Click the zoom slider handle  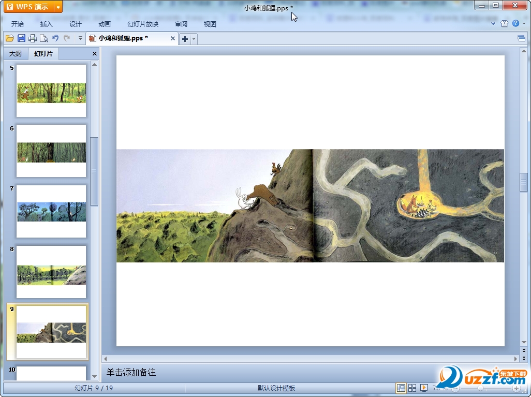click(480, 388)
